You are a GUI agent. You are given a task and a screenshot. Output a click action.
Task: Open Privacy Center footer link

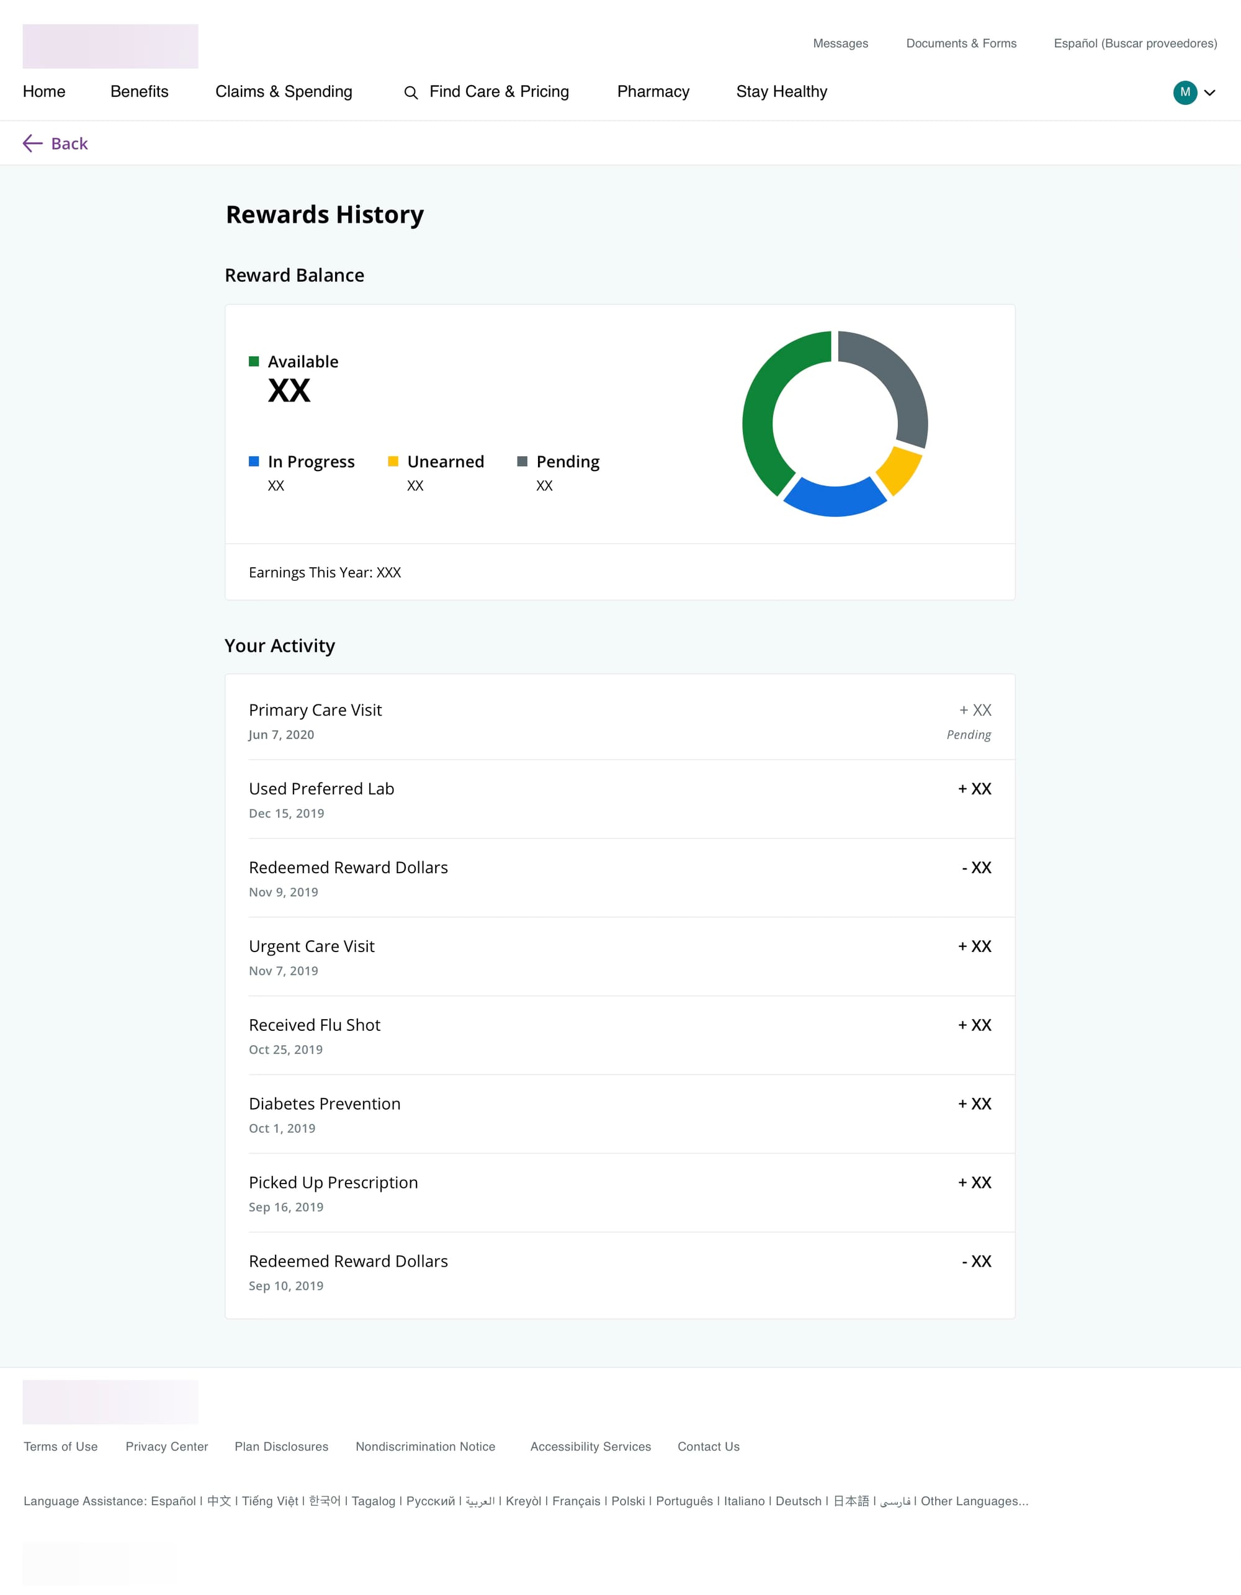[166, 1446]
